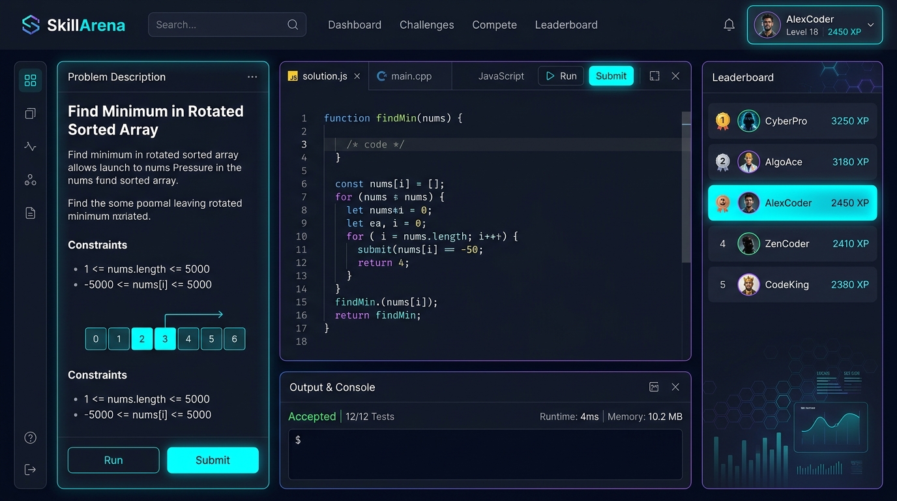Click Run in the editor toolbar
The height and width of the screenshot is (501, 897).
coord(561,76)
